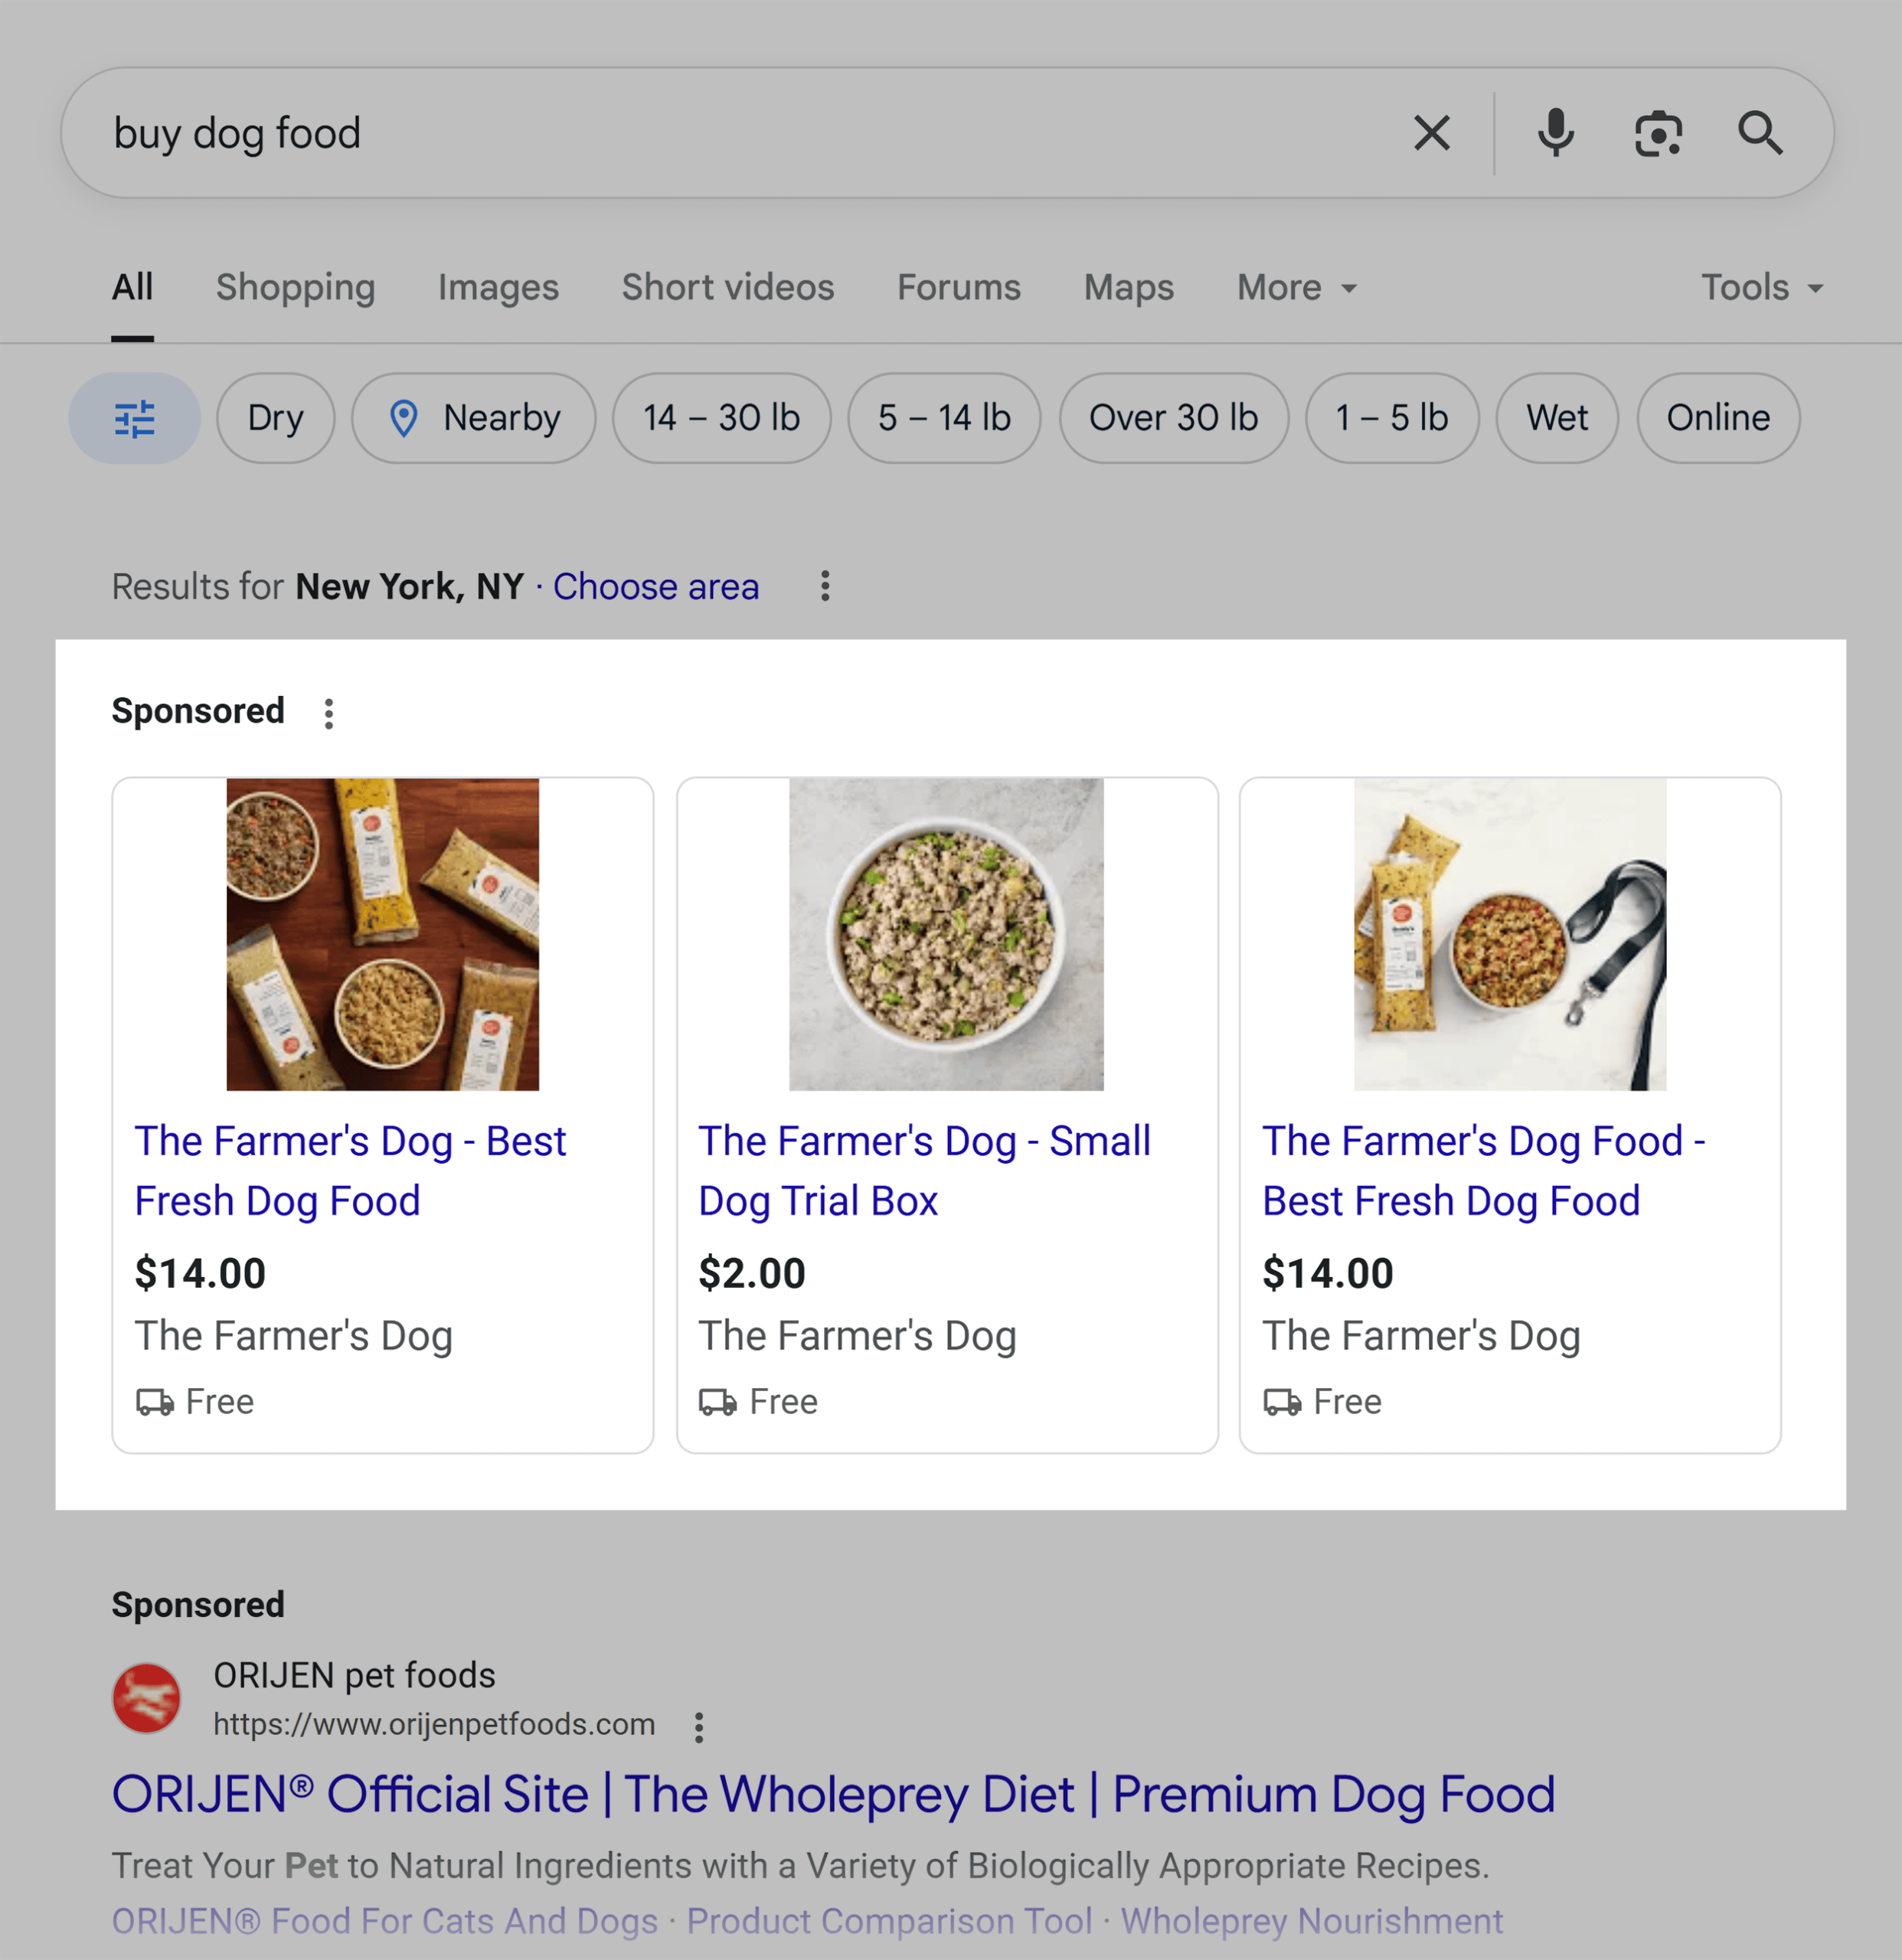The image size is (1902, 1960).
Task: Click into the buy dog food search field
Action: pos(700,133)
